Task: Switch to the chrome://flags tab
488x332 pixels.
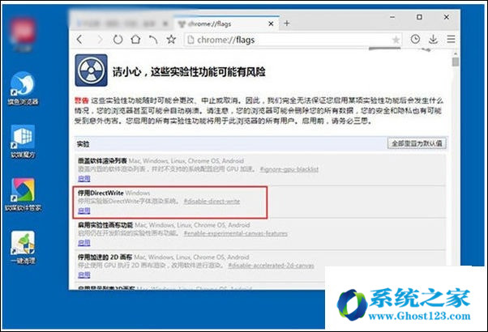Action: [225, 23]
